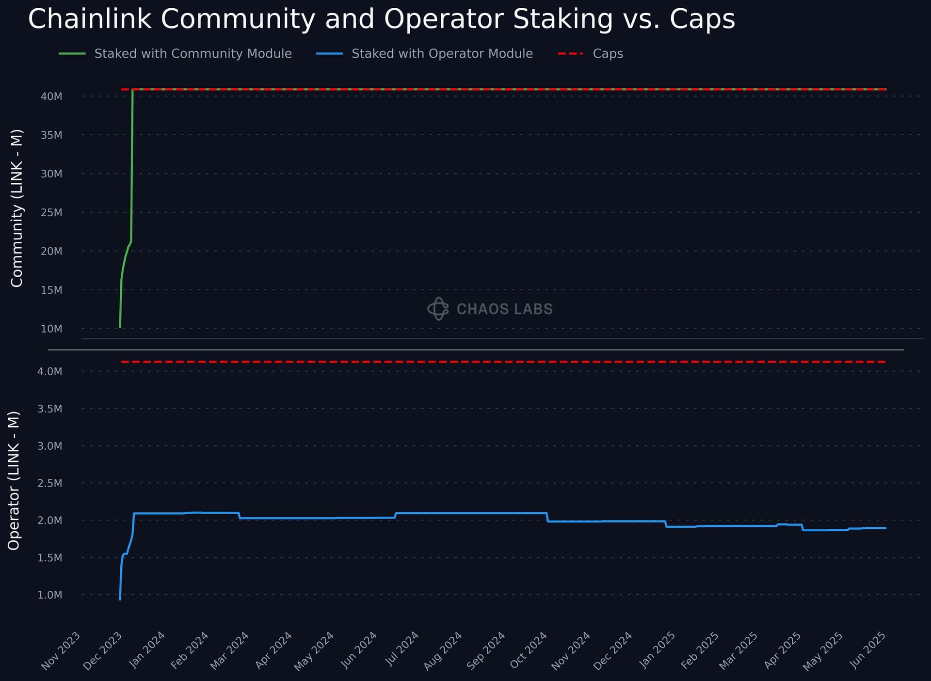The width and height of the screenshot is (931, 681).
Task: Click the Apr 2024 x-axis label
Action: [273, 651]
